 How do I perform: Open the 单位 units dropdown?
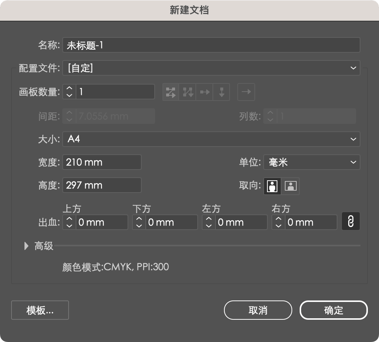coord(312,162)
